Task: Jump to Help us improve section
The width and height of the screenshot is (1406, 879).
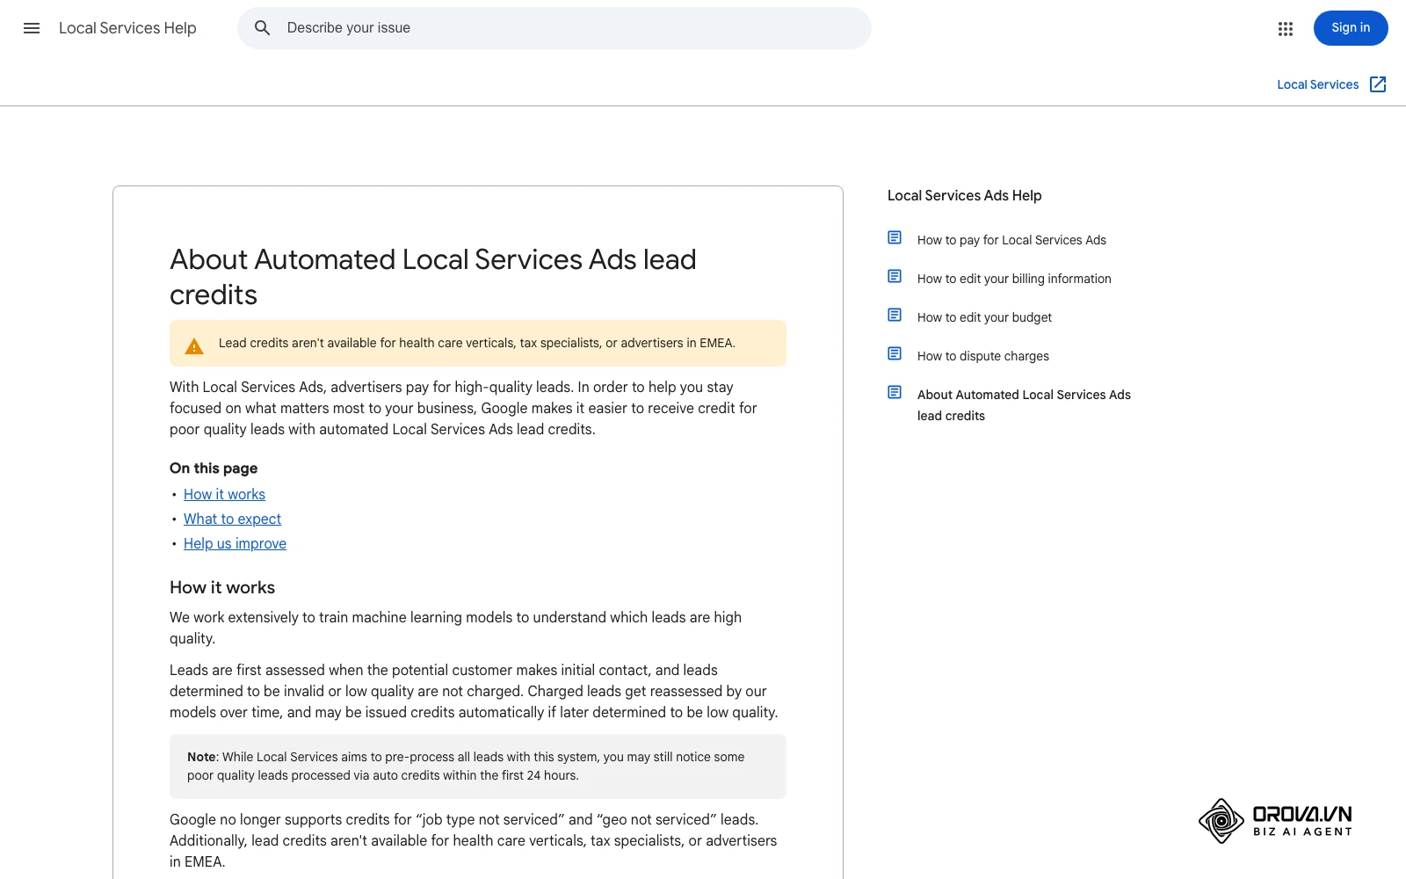Action: pos(235,543)
